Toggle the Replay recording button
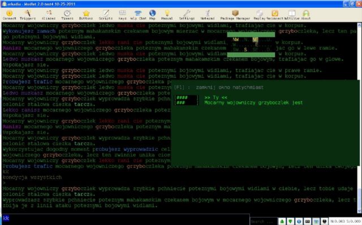Viewport: 362px width, 225px height. pos(260,15)
